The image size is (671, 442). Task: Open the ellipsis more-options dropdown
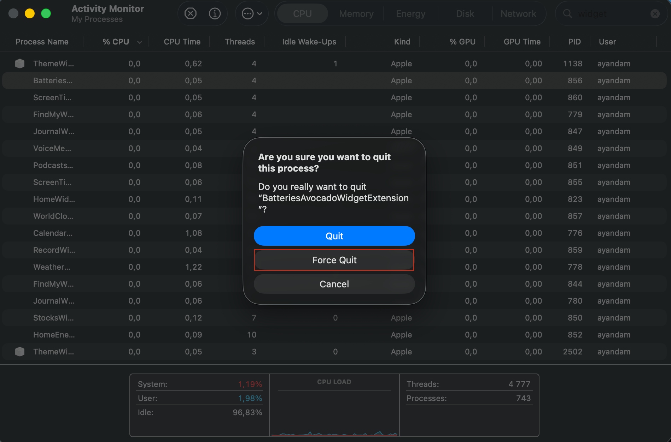point(252,14)
